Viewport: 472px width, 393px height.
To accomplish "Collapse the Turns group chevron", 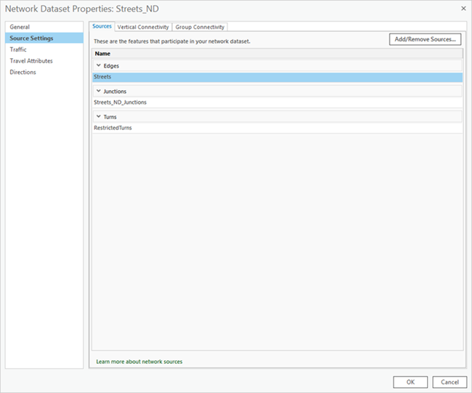I will coord(99,117).
